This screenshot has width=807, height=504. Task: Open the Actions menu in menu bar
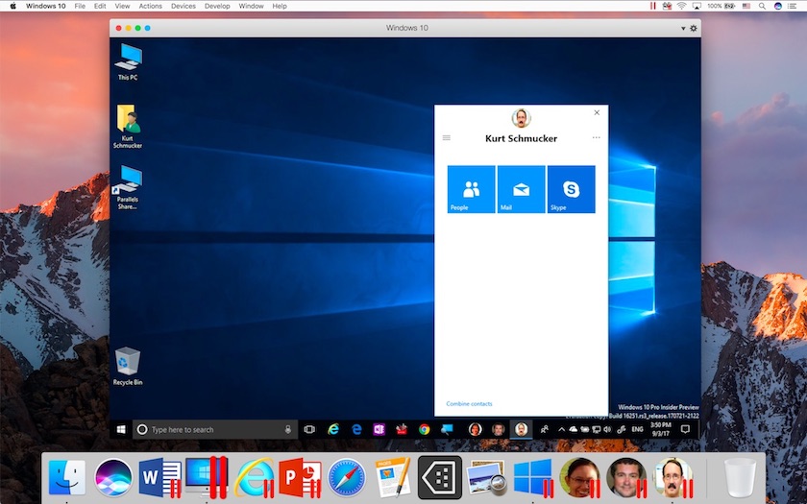click(150, 6)
